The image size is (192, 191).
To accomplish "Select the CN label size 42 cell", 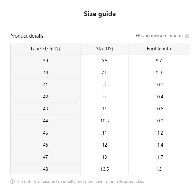I will point(45,97).
